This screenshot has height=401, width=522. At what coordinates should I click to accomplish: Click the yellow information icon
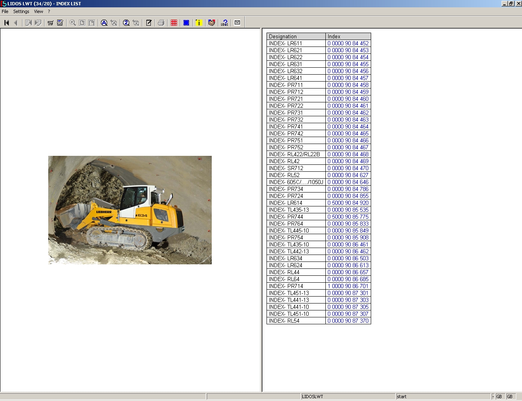(199, 22)
